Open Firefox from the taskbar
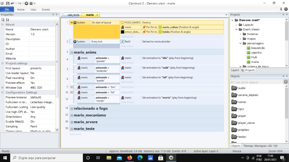Screen dimensions: 289x162 (130, 158)
